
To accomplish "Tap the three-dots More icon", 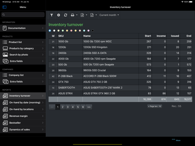I will click(173, 139).
